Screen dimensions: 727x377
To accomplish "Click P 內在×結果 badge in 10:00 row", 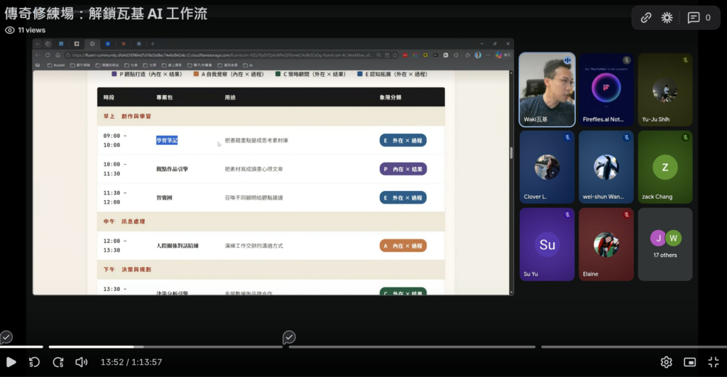I will point(403,169).
